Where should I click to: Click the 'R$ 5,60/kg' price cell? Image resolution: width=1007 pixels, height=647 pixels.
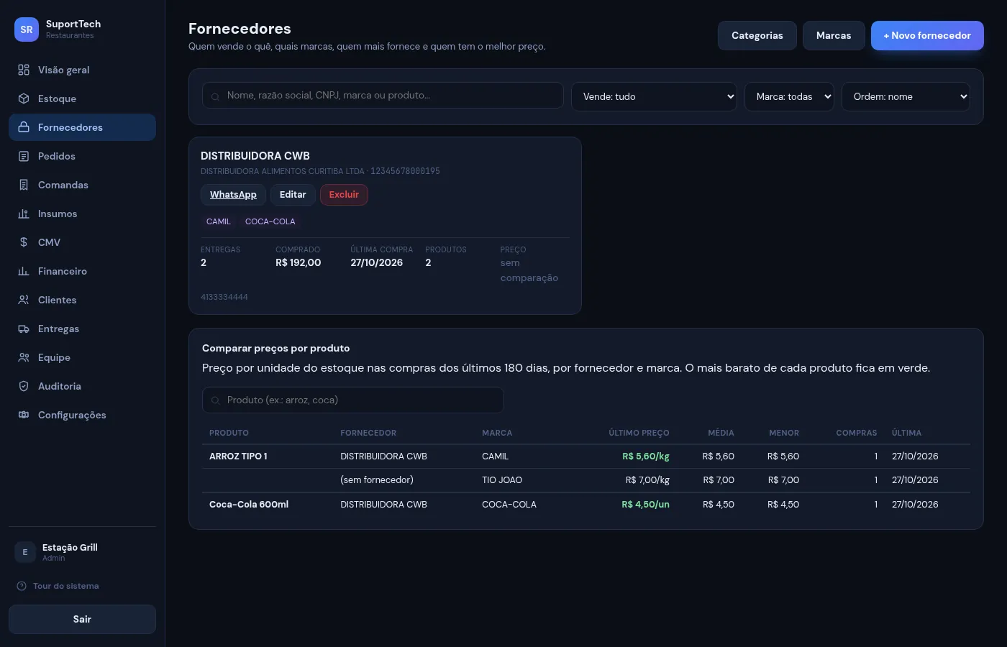(x=646, y=456)
